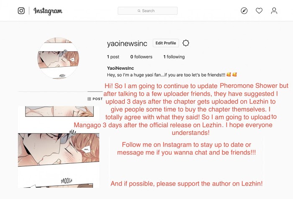Viewport: 293px width, 199px height.
Task: Click the circular profile picture
Action: [58, 58]
